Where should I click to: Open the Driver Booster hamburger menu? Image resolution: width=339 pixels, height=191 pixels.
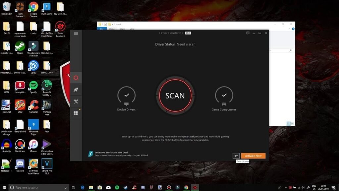[76, 33]
